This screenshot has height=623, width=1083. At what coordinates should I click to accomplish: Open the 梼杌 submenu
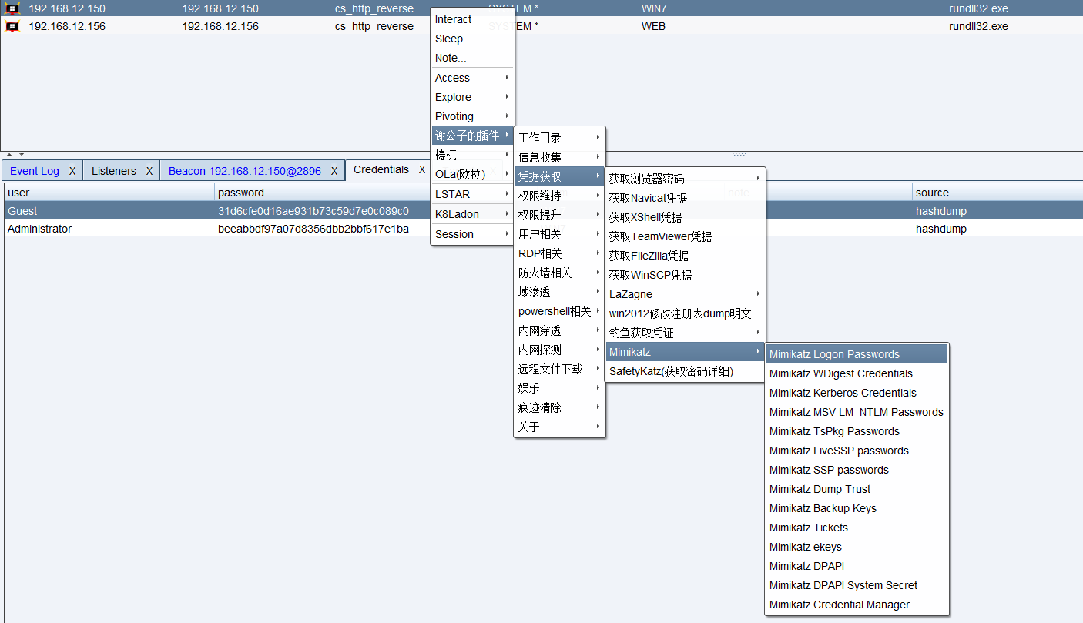472,155
